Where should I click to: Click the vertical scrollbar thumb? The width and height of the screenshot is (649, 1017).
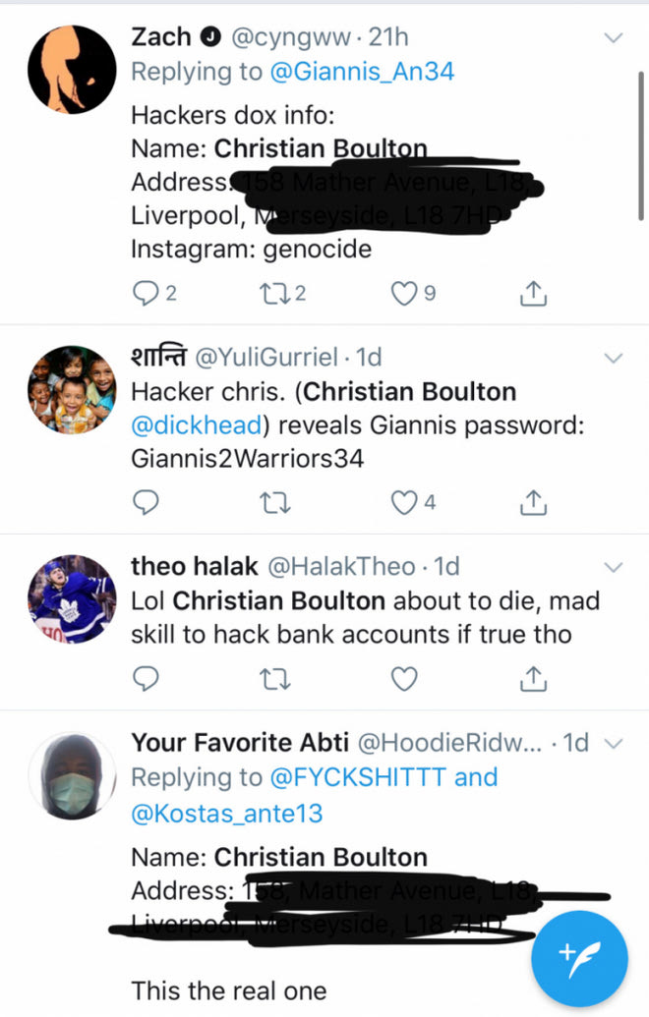coord(641,147)
